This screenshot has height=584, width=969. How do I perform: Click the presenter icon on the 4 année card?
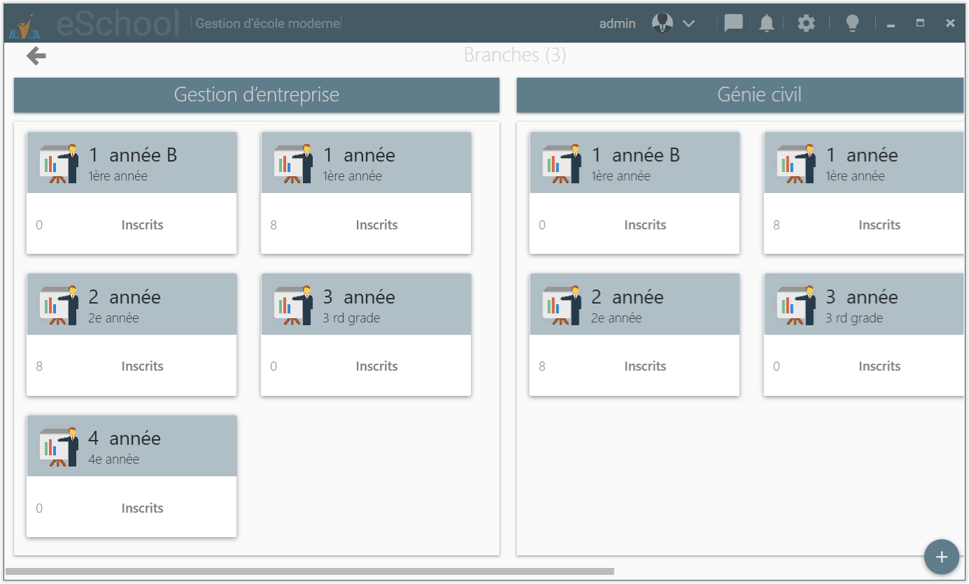pyautogui.click(x=60, y=446)
